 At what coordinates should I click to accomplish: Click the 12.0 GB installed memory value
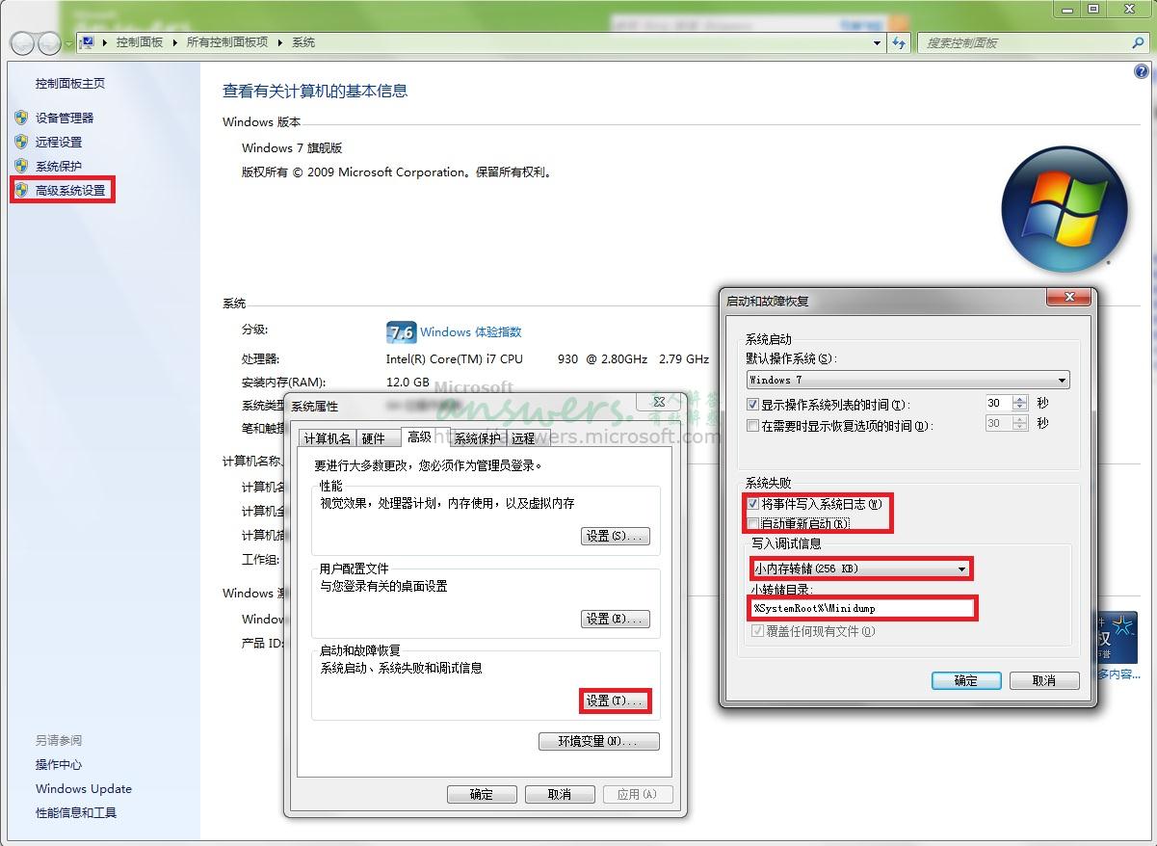[x=408, y=382]
